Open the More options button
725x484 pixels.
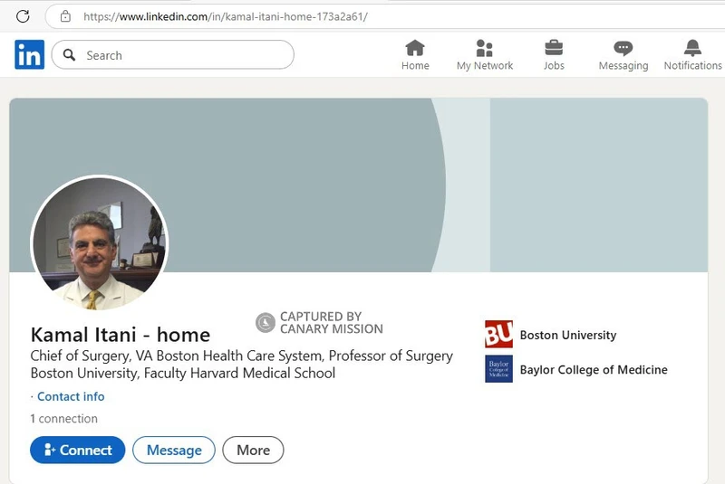[x=253, y=450]
